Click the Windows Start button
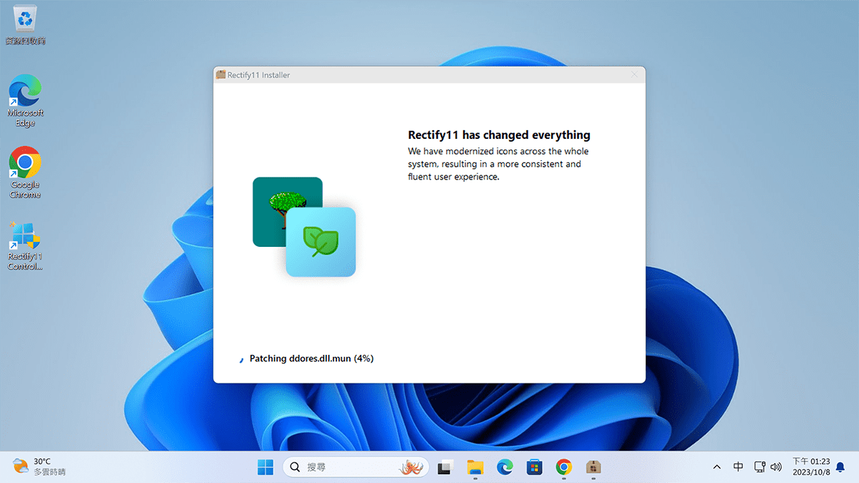 coord(265,467)
